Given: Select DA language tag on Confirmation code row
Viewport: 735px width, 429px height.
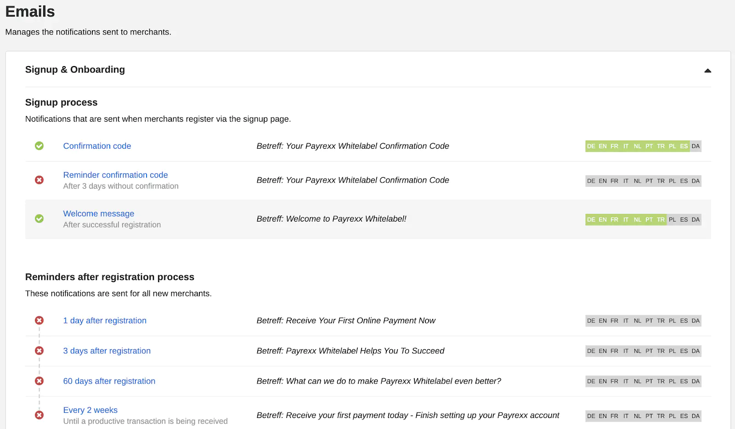Looking at the screenshot, I should coord(695,146).
